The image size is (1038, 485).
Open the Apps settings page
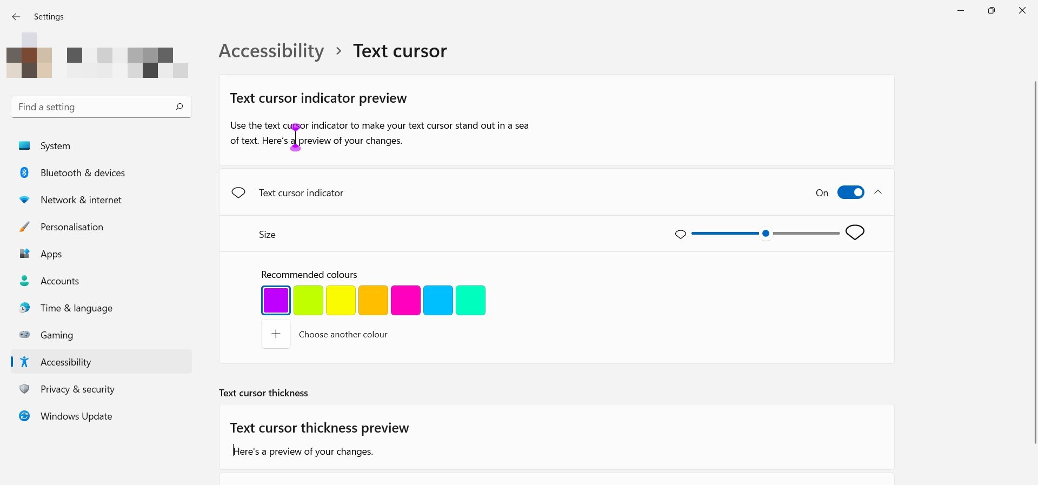coord(51,254)
